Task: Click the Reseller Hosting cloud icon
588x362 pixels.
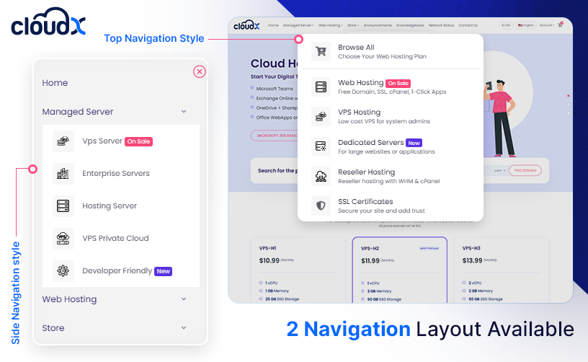Action: (321, 176)
